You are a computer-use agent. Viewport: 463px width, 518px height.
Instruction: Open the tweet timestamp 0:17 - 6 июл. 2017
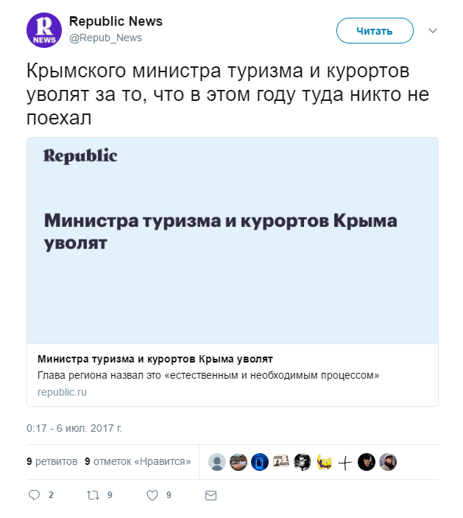[74, 427]
